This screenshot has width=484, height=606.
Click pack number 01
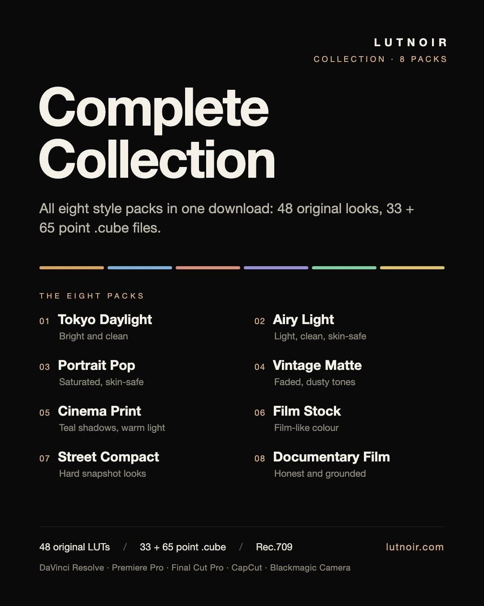(x=44, y=321)
